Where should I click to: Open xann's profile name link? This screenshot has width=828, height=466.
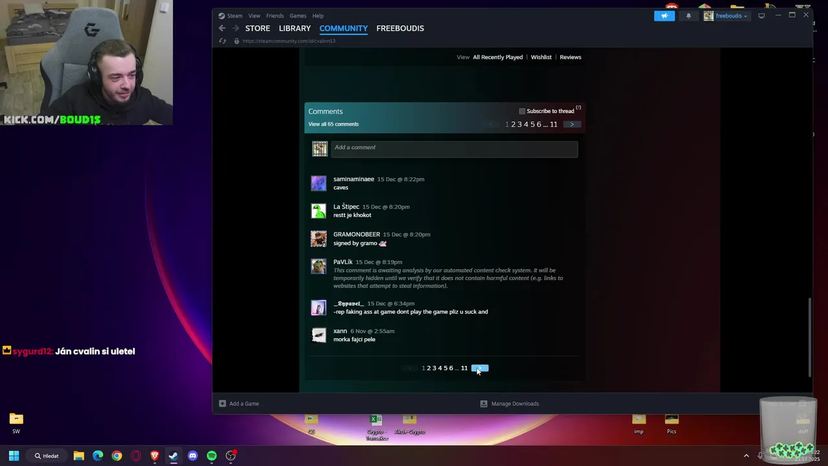pos(340,331)
